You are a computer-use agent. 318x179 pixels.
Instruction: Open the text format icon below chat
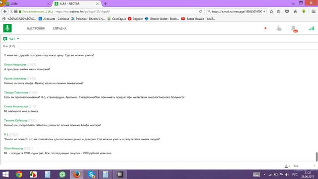[x=286, y=166]
